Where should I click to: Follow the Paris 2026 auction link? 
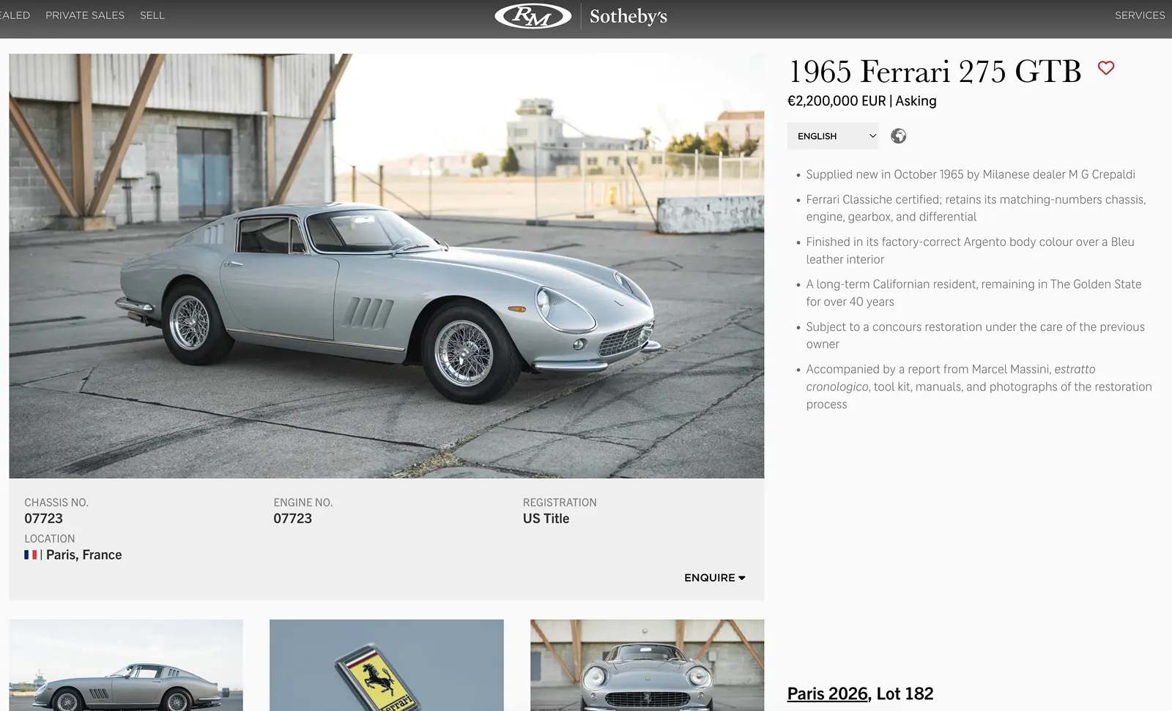pyautogui.click(x=827, y=693)
